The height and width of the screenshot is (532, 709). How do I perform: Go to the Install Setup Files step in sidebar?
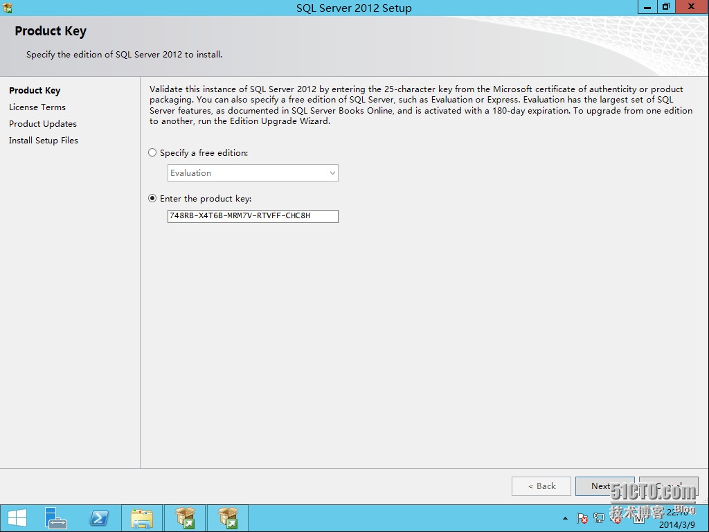click(x=44, y=141)
